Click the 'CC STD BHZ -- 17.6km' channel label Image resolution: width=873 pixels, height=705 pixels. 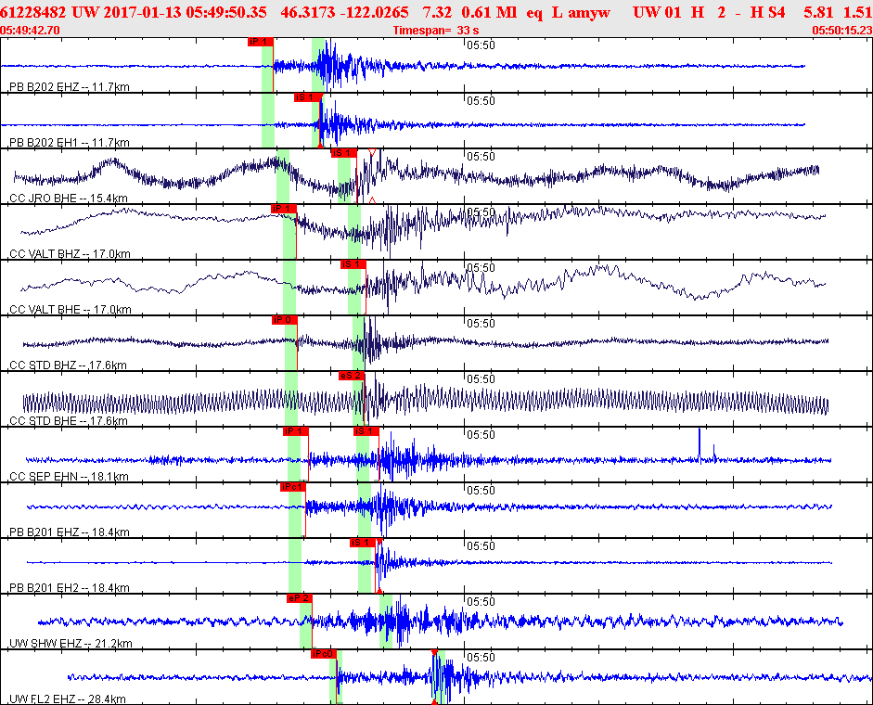click(68, 365)
